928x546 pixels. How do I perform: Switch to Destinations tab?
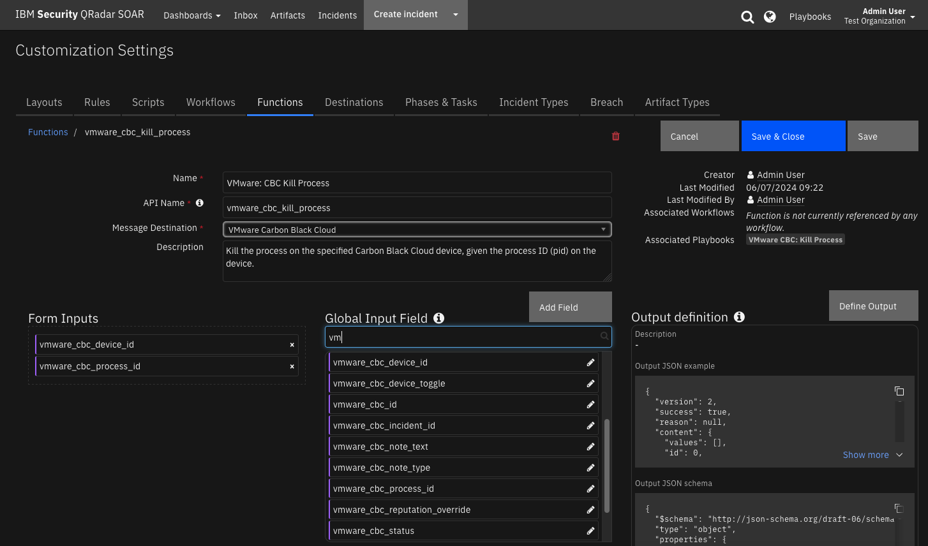[354, 102]
